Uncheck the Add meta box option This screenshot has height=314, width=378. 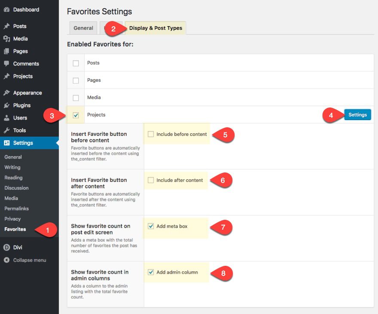pyautogui.click(x=151, y=226)
